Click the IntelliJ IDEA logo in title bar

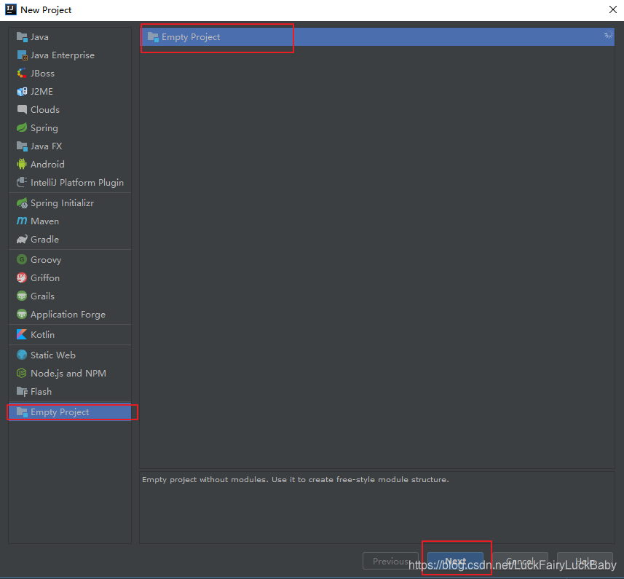11,10
